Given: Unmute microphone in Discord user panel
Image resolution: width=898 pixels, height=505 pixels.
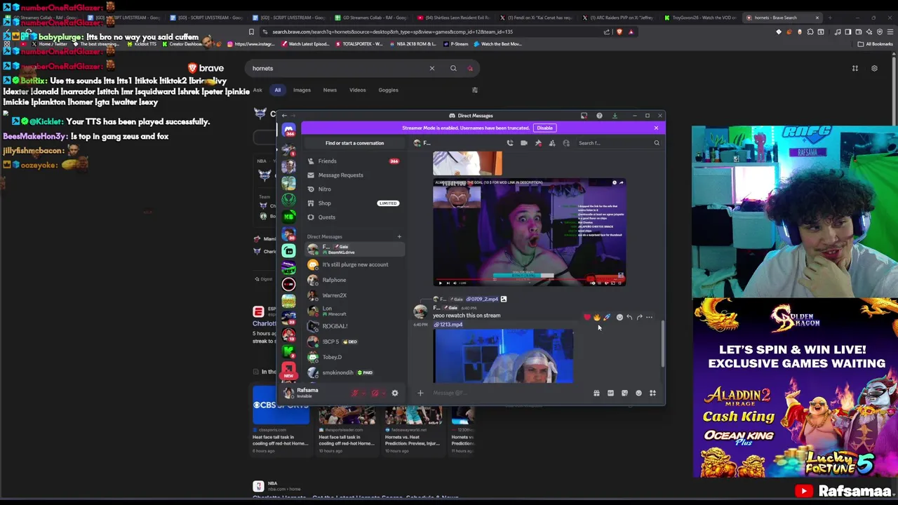Looking at the screenshot, I should [x=355, y=393].
